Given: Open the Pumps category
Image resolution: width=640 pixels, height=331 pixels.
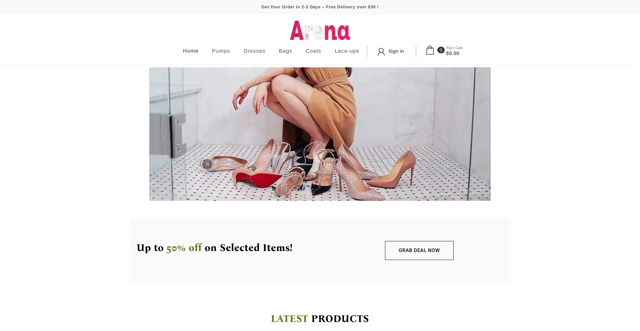Looking at the screenshot, I should click(x=221, y=51).
